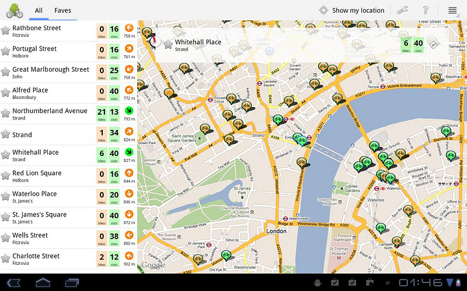
Task: Click direction arrow for Strand row
Action: (x=129, y=132)
